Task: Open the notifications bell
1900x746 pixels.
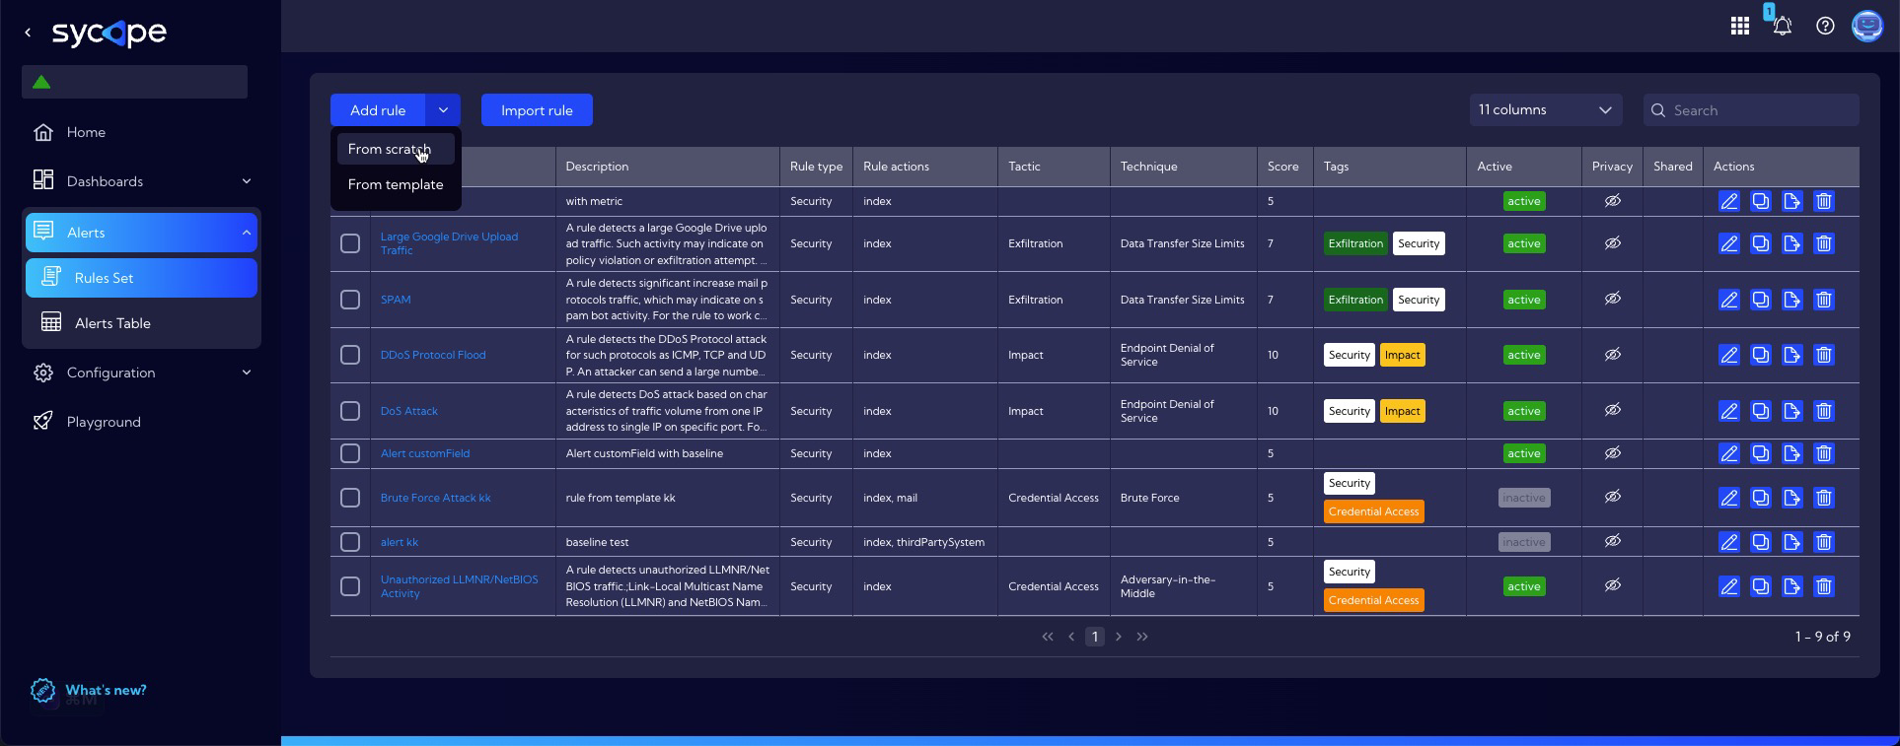Action: click(x=1782, y=27)
